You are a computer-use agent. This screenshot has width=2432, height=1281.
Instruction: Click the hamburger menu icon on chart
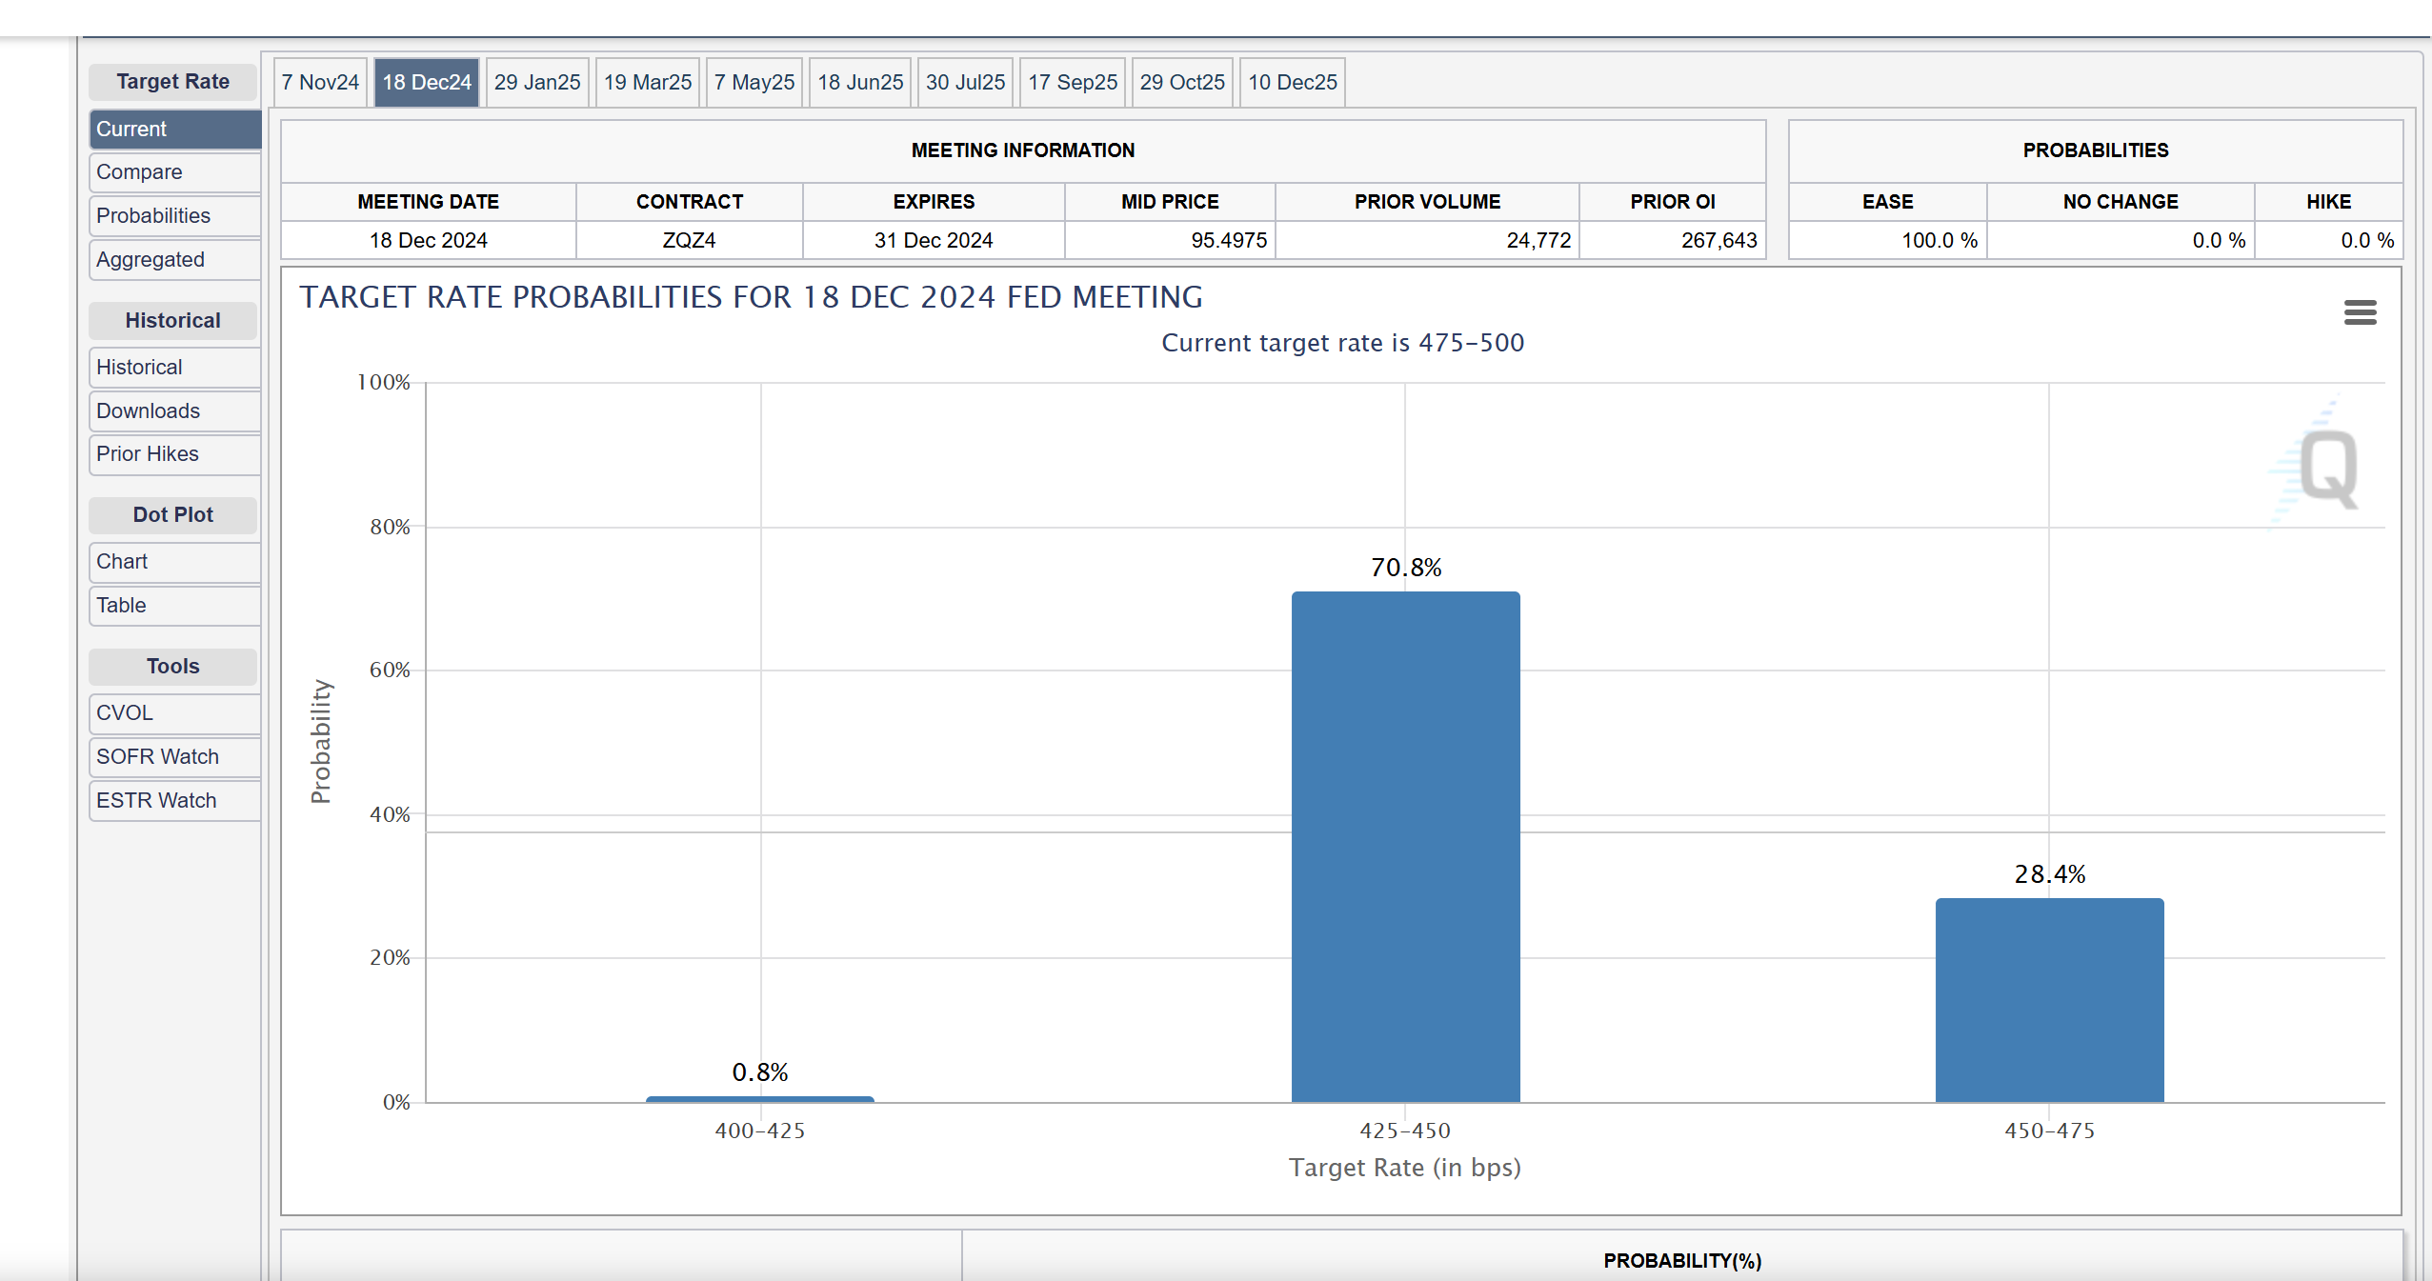(2360, 311)
